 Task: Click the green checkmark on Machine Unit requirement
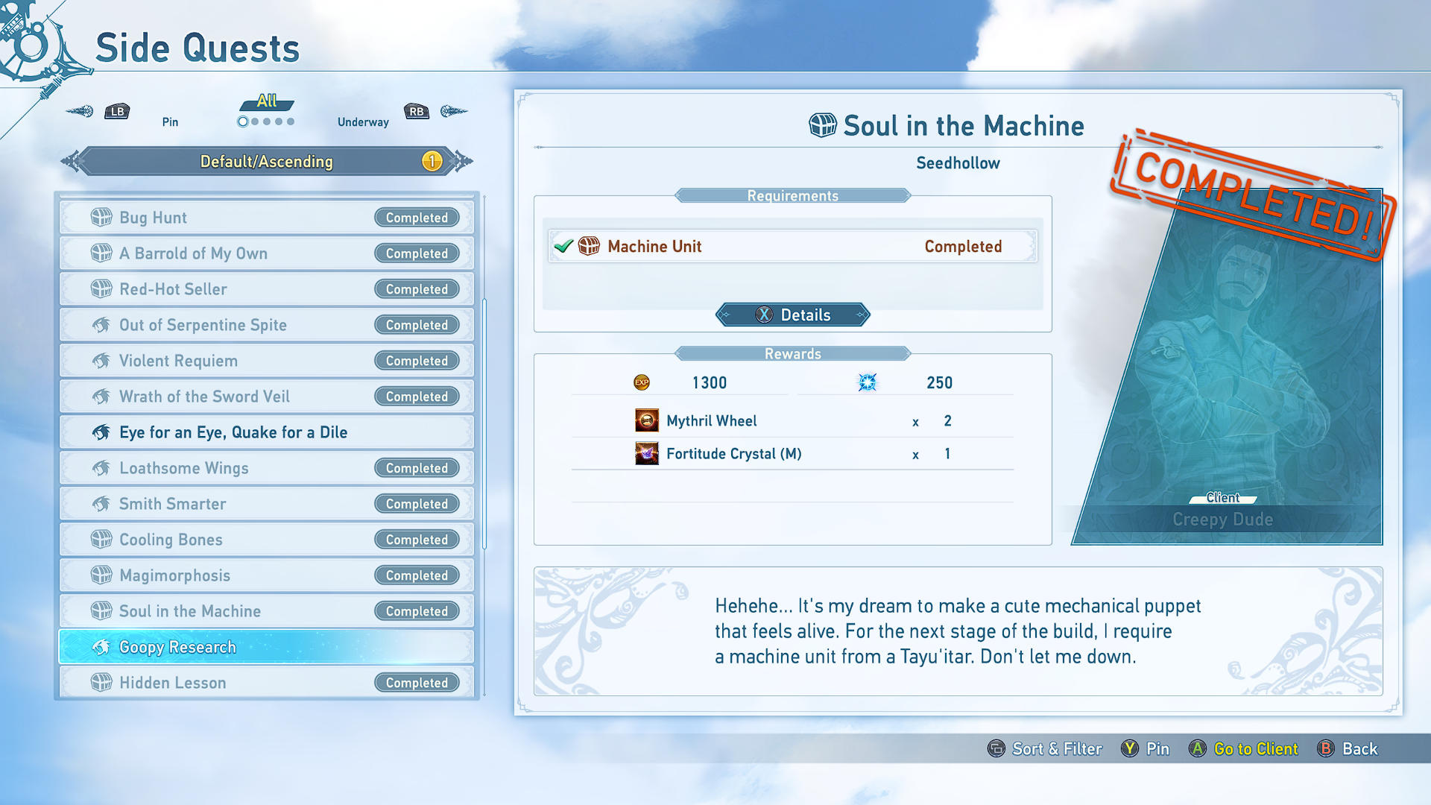[x=563, y=246]
